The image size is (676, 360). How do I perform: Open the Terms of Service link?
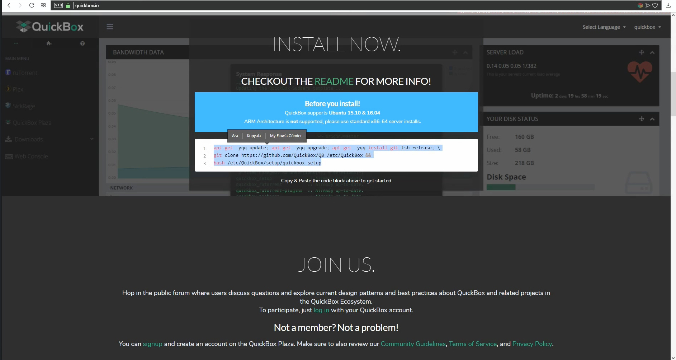(x=473, y=344)
